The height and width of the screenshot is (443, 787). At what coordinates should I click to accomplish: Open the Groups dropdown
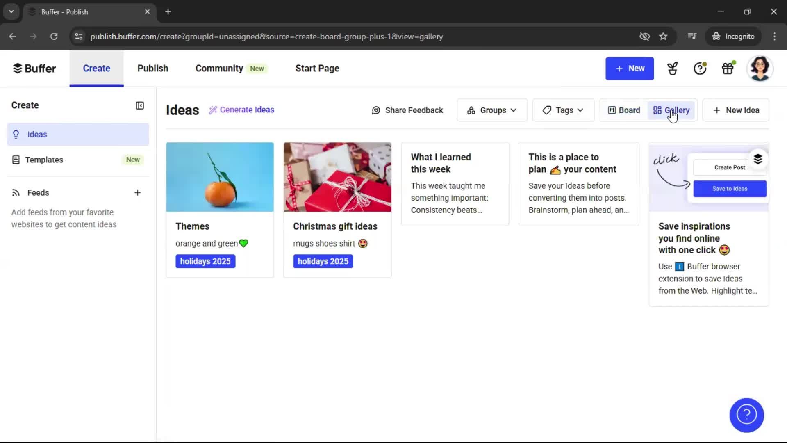[x=491, y=110]
